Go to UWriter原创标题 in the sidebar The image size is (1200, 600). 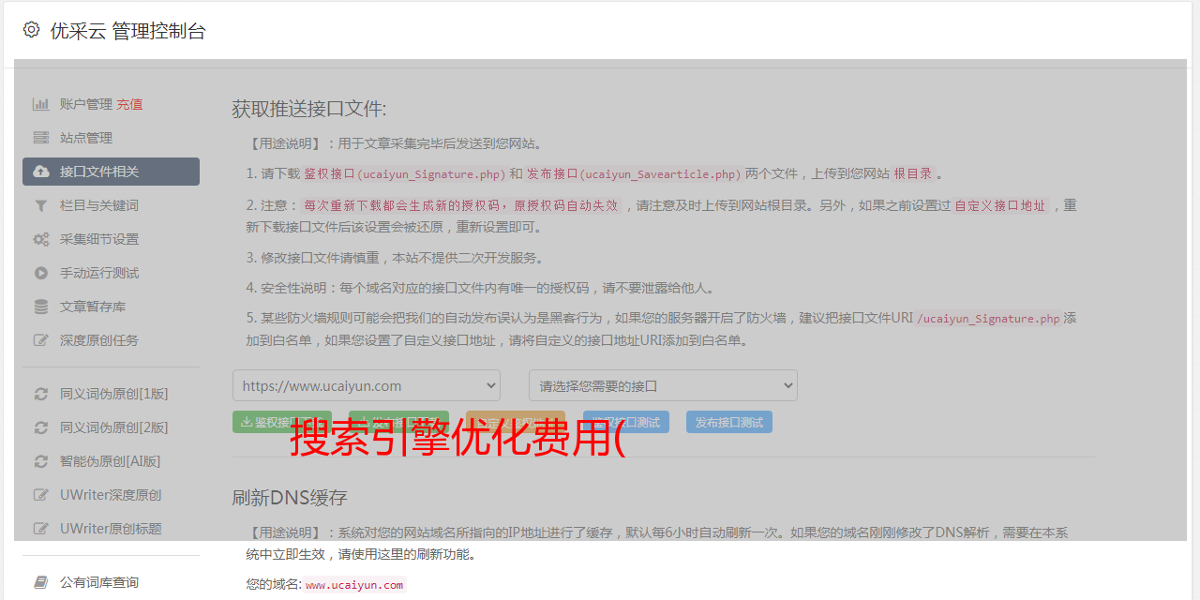(111, 529)
